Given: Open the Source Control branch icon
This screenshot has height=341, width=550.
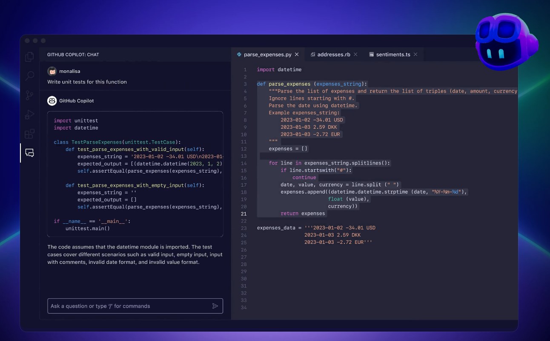Looking at the screenshot, I should [30, 95].
